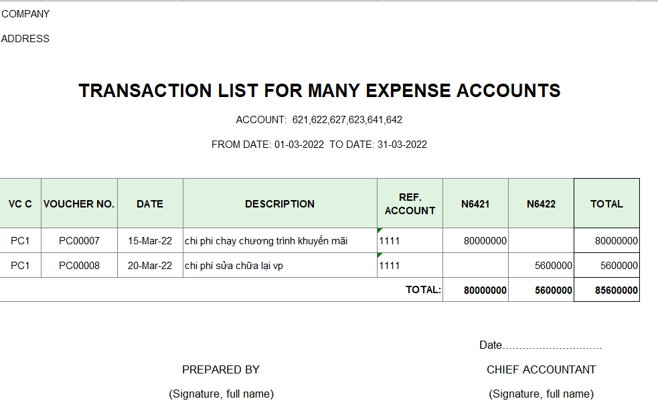This screenshot has height=419, width=658.
Task: Select the N6422 column header
Action: point(541,204)
